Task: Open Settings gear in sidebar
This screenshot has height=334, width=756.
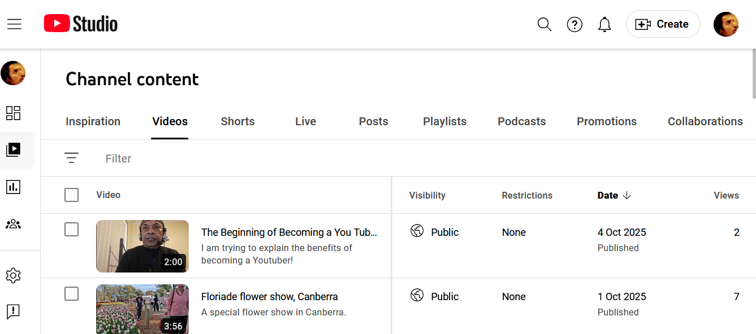Action: point(13,275)
